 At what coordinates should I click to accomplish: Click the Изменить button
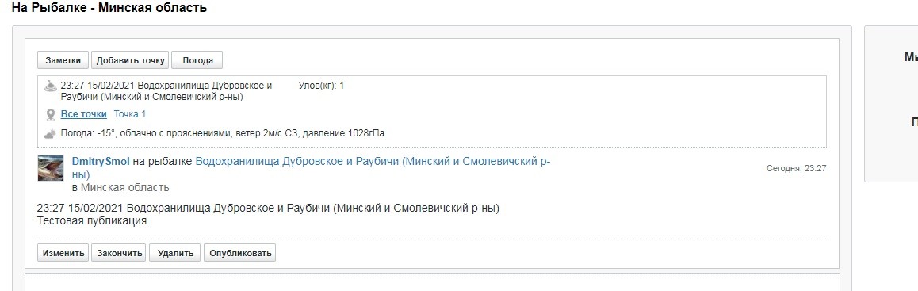pyautogui.click(x=63, y=253)
